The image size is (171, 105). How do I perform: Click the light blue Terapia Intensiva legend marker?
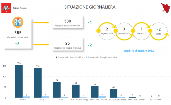(86, 57)
